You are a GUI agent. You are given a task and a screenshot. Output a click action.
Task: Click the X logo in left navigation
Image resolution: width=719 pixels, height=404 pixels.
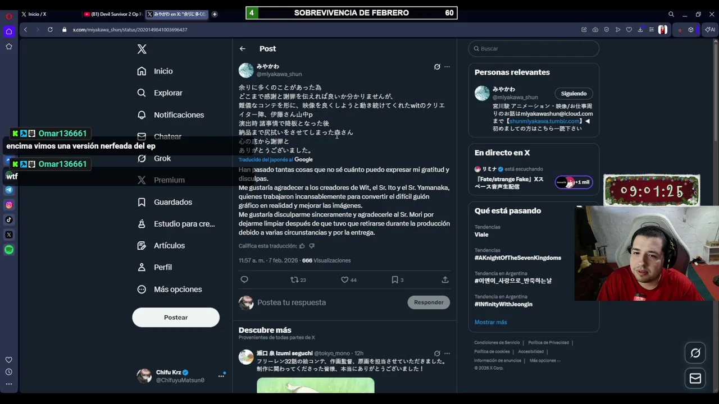142,49
